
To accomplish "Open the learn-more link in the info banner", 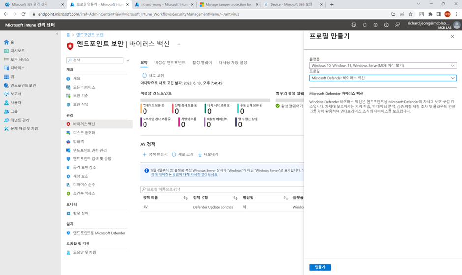I will coord(184,174).
